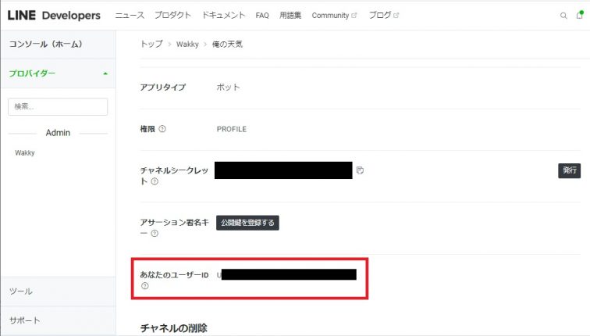Open the notification bell icon

[579, 16]
